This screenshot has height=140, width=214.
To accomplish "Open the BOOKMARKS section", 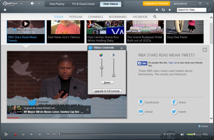I will click(x=118, y=17).
